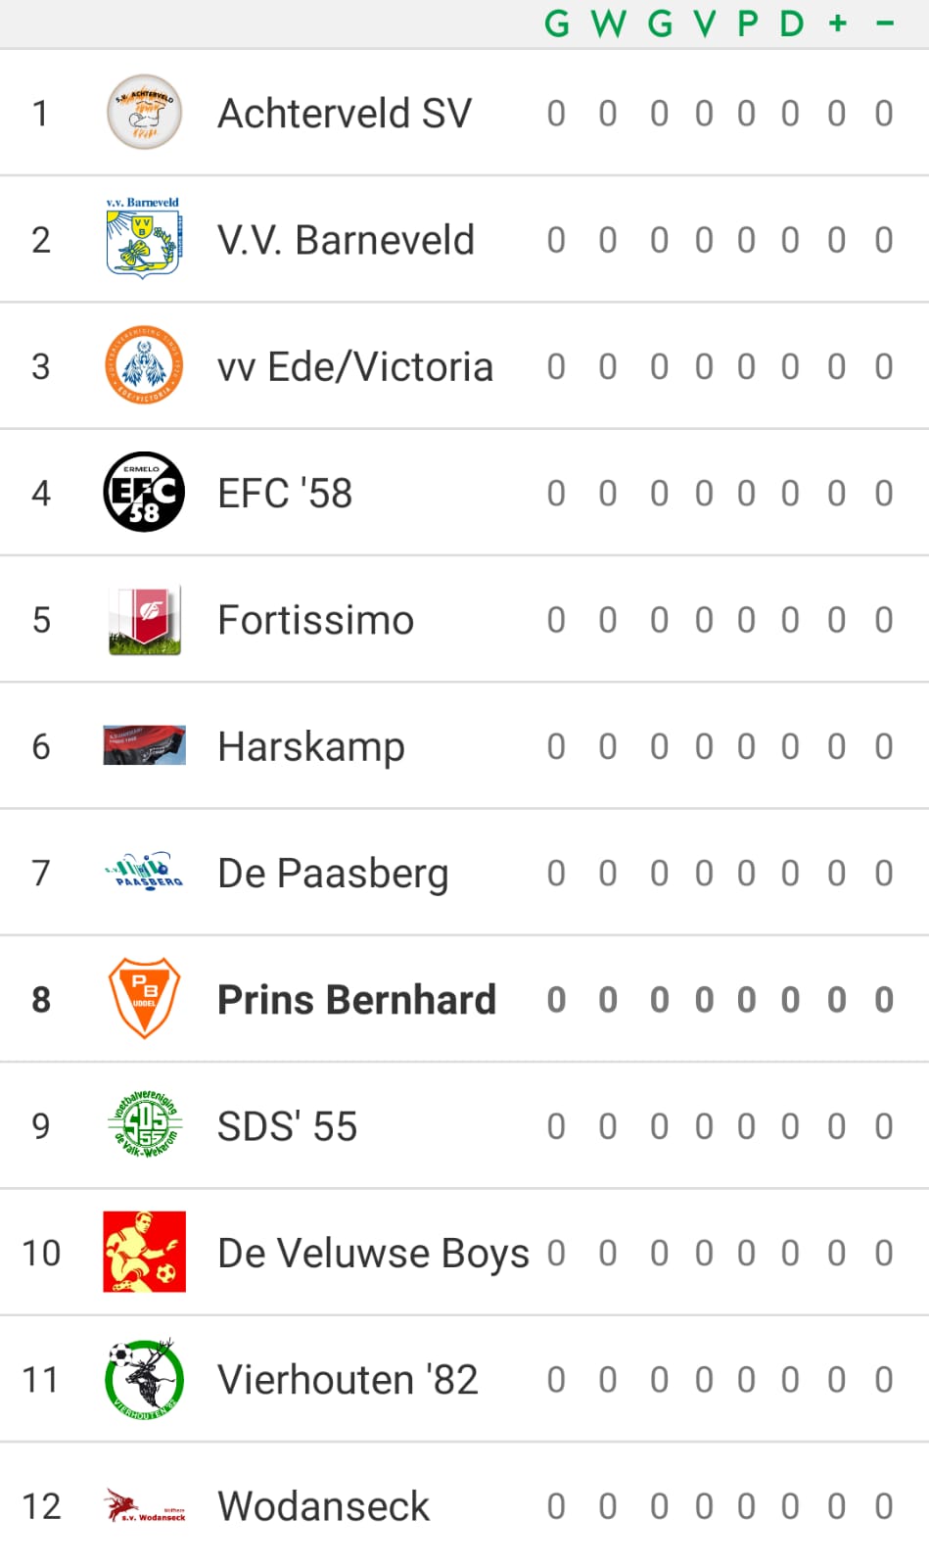Viewport: 929px width, 1567px height.
Task: Click the De Paasberg club logo
Action: [x=144, y=871]
